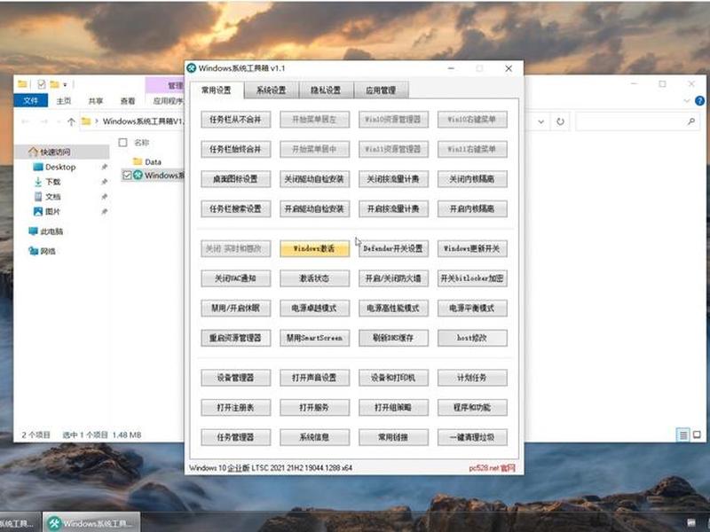The image size is (710, 532).
Task: Click the 禁用/开启休眠 button
Action: point(236,309)
